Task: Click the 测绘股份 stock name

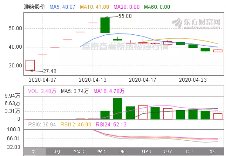Action: (x=35, y=7)
